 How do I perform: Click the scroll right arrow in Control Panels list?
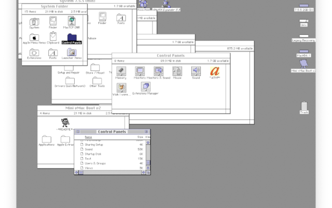144,173
